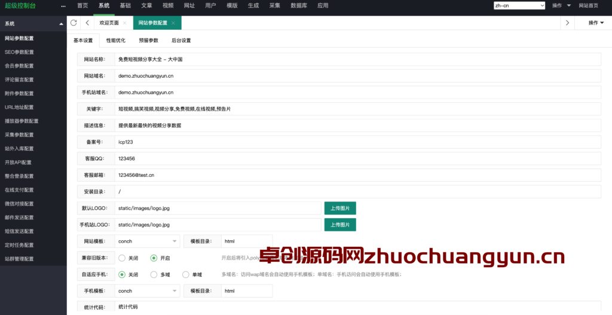This screenshot has height=315, width=612.
Task: Open 开放API配置 in the sidebar
Action: point(19,163)
